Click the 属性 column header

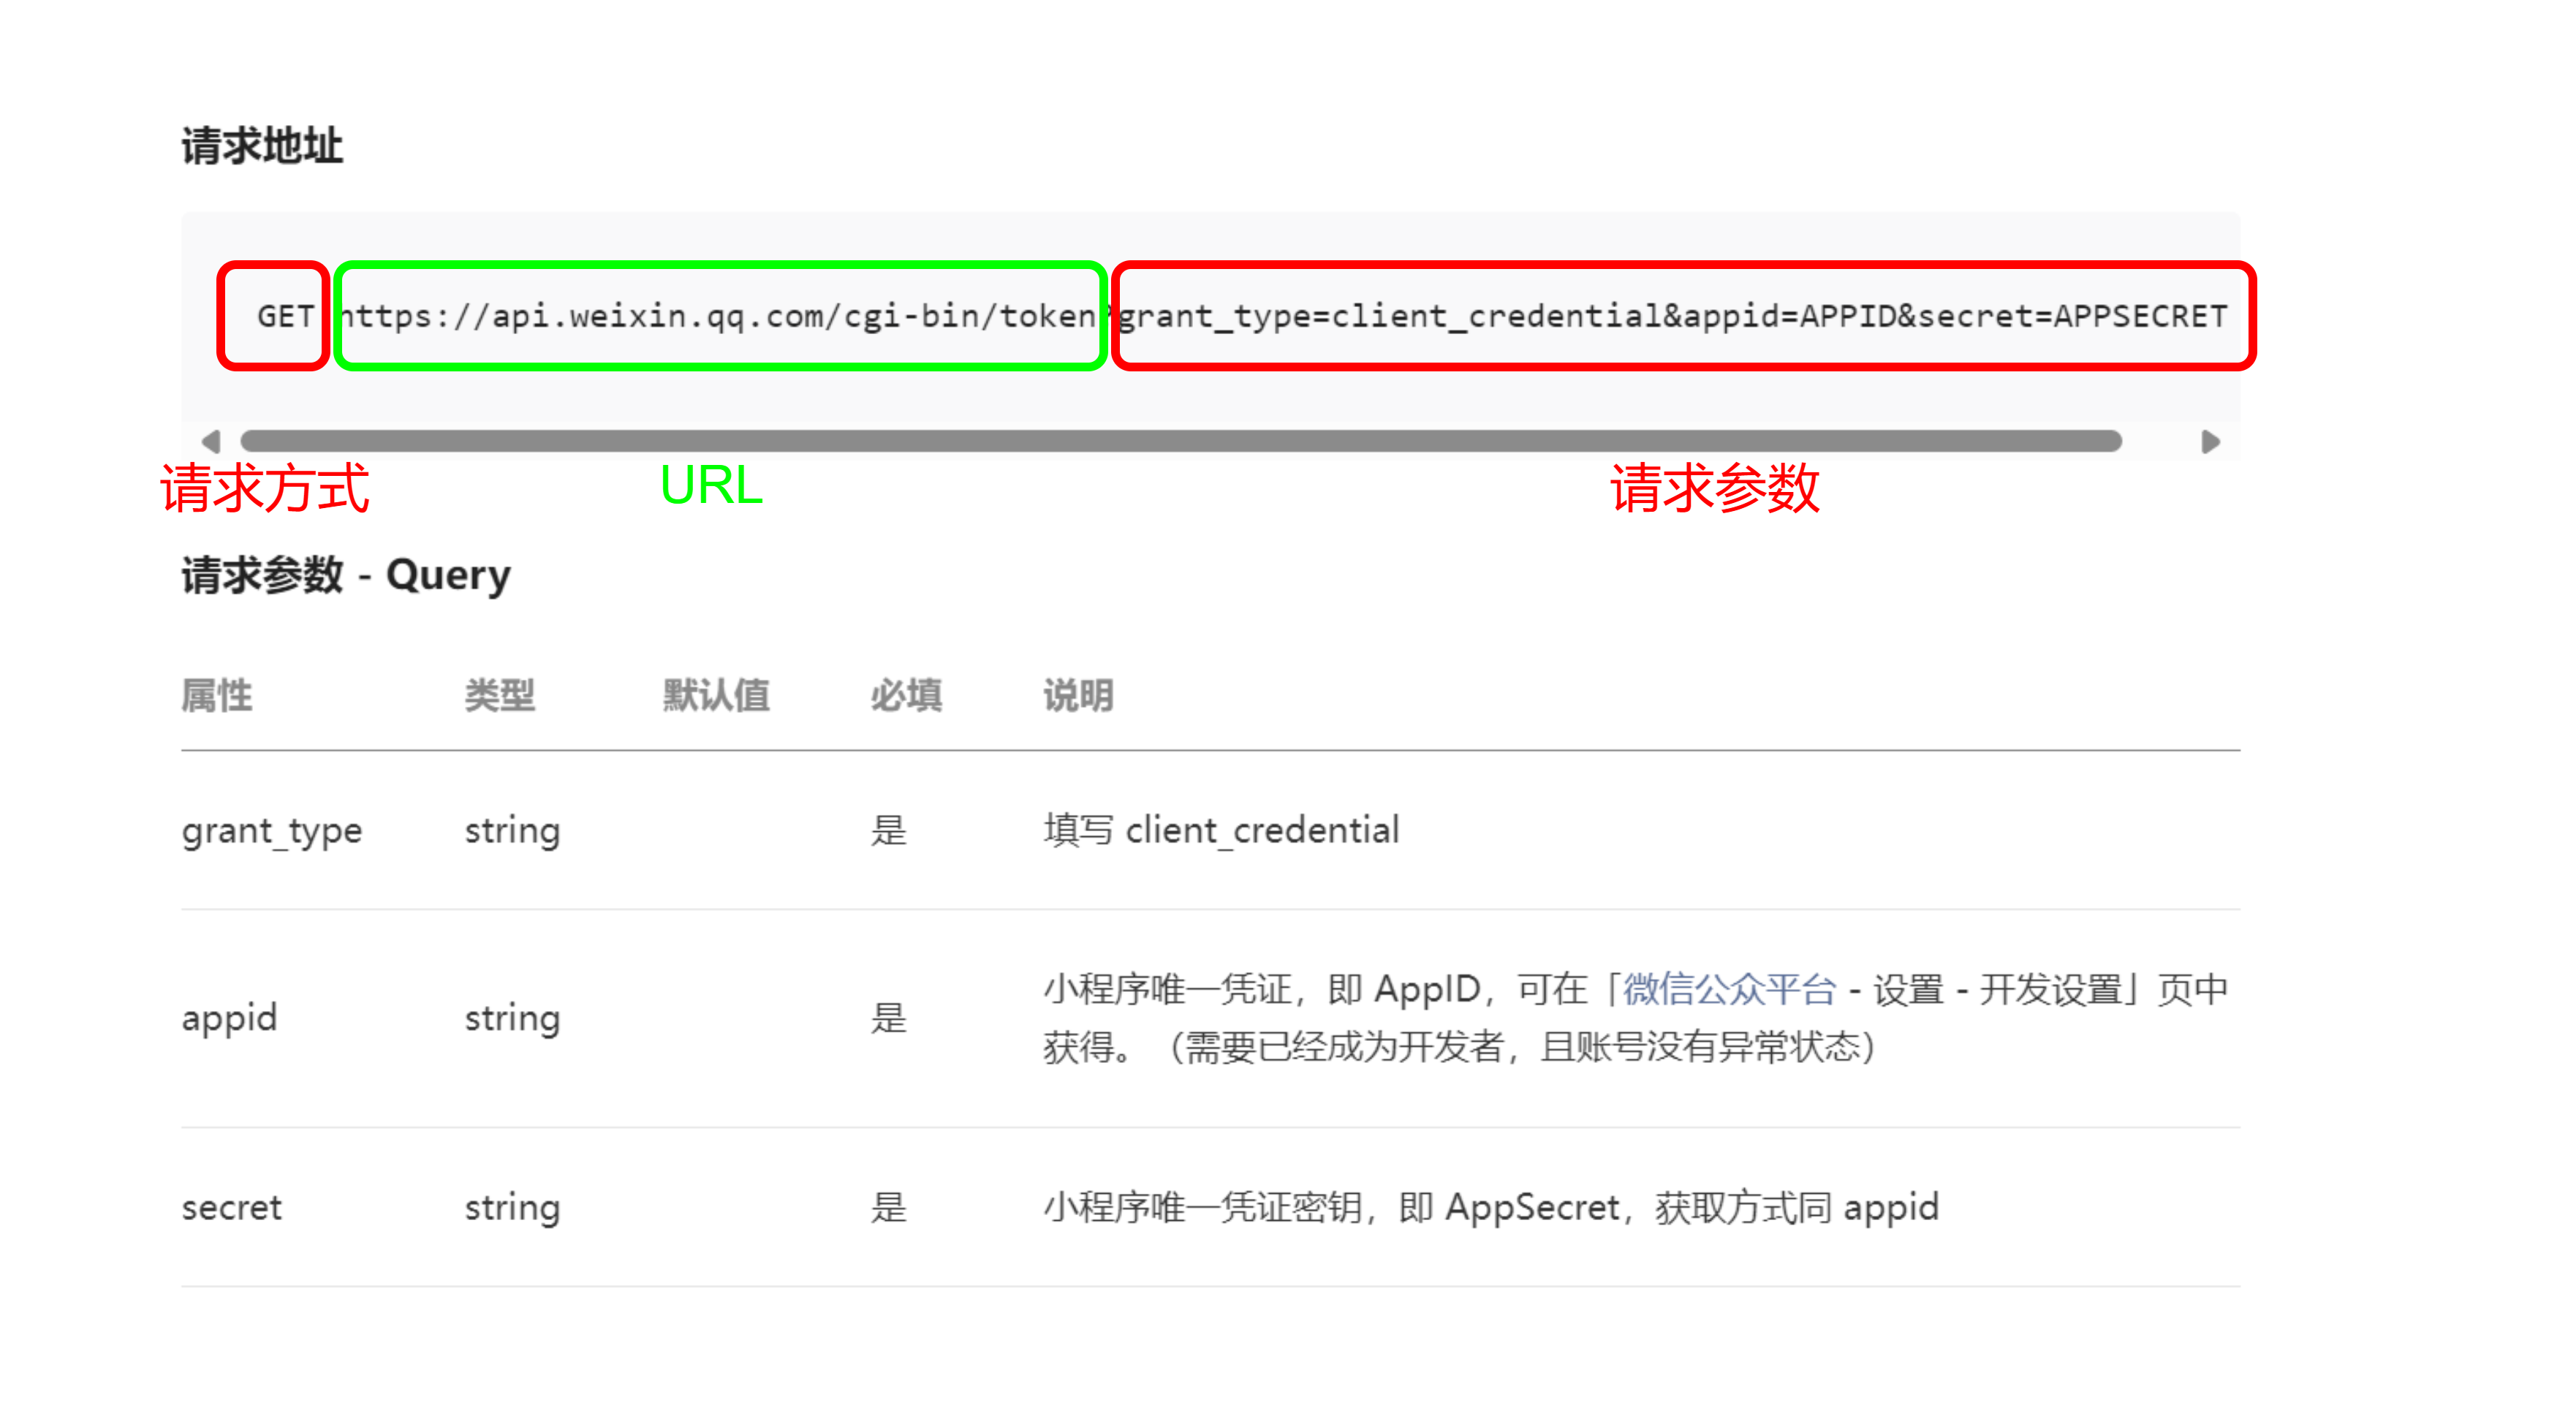coord(217,695)
